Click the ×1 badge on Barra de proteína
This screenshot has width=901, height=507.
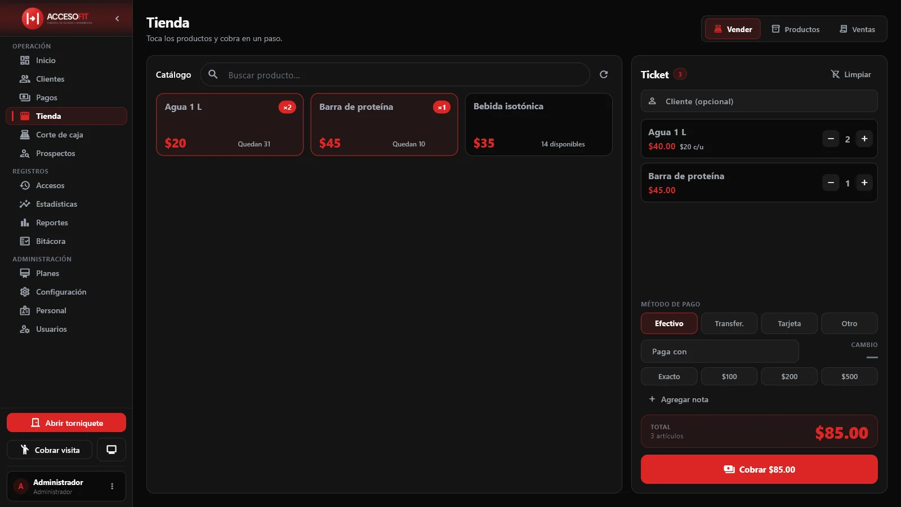click(441, 107)
